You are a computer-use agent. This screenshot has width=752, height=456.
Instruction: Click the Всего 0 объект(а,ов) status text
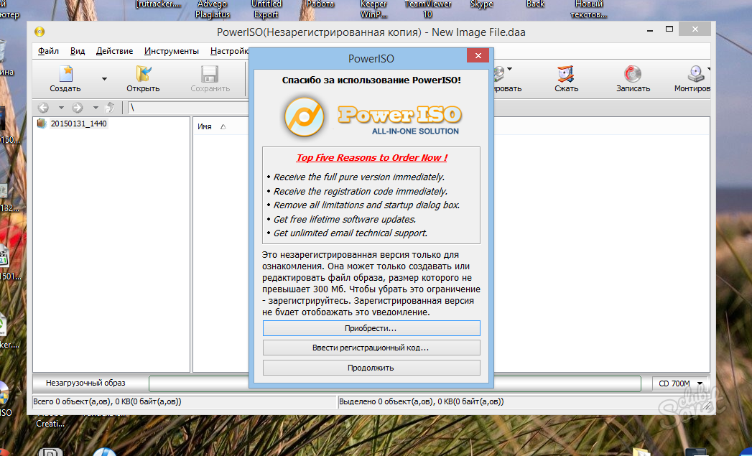(x=107, y=402)
